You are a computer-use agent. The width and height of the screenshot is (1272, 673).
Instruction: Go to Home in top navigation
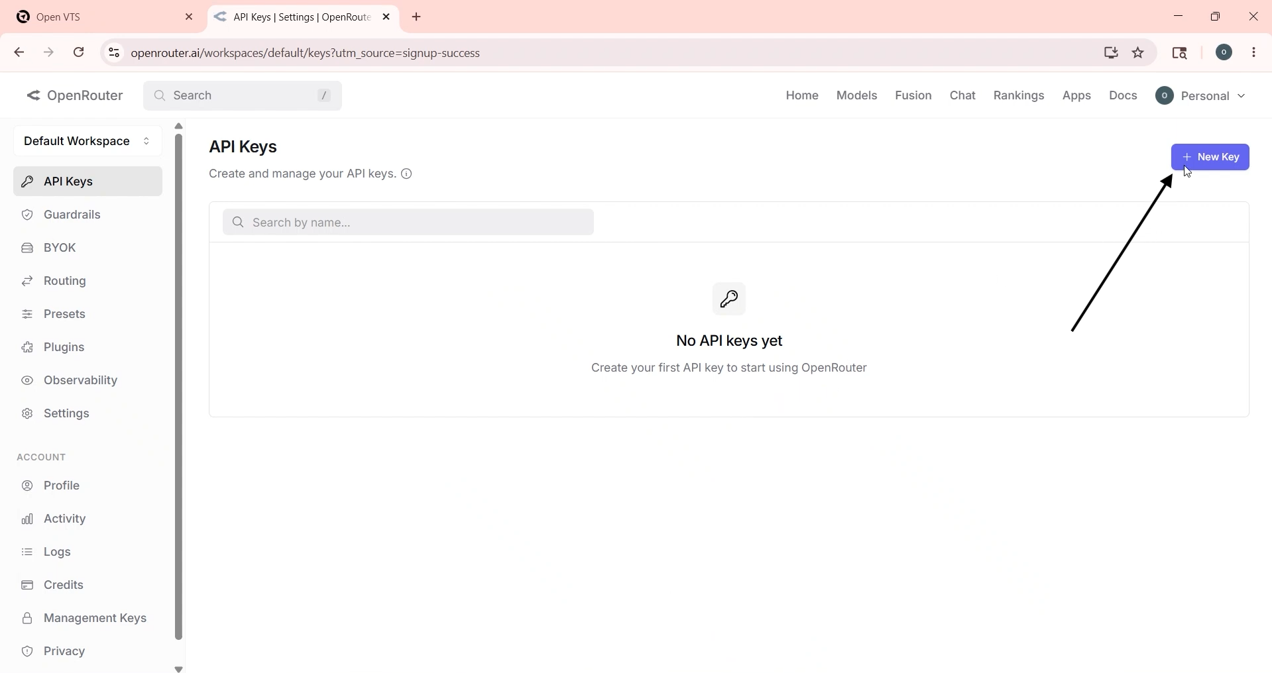coord(802,96)
